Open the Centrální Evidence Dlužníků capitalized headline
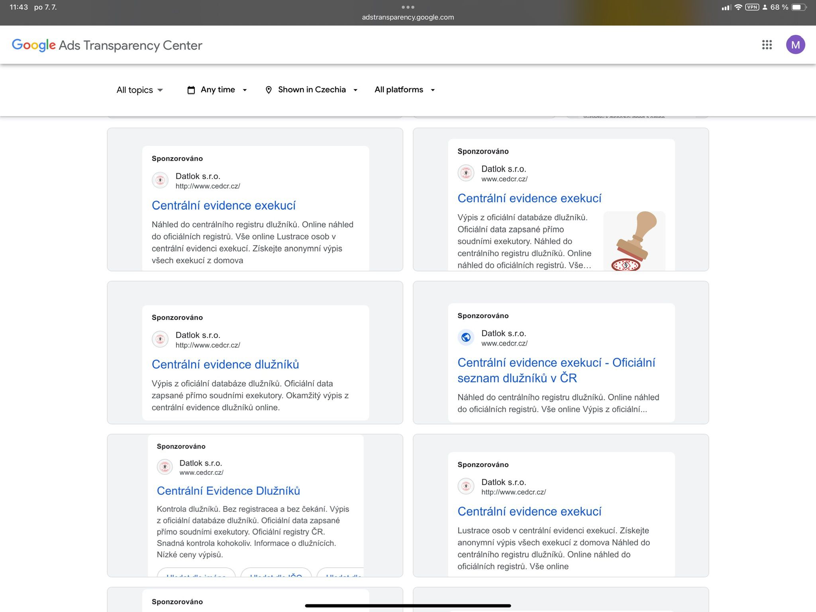This screenshot has height=612, width=816. click(228, 491)
